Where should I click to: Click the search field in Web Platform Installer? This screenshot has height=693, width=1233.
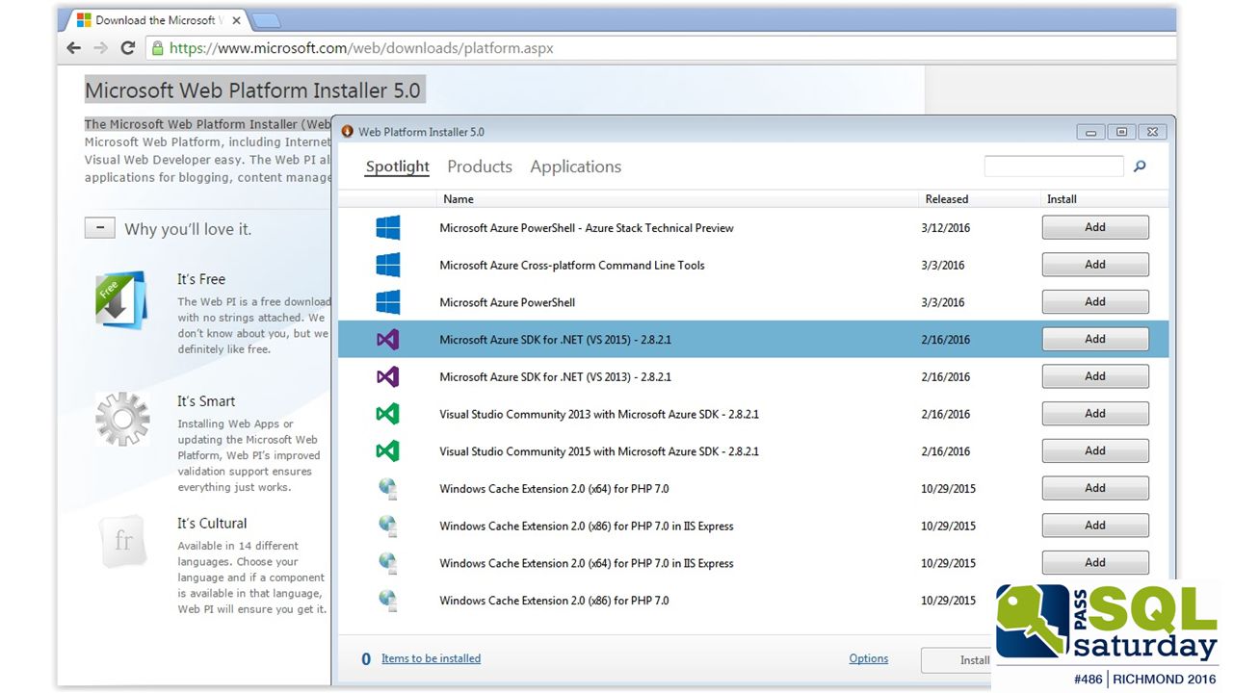coord(1054,167)
